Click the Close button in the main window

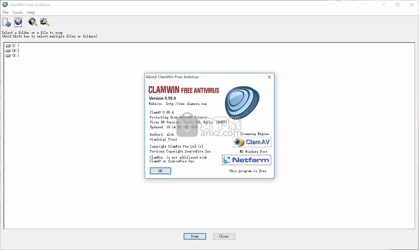[x=224, y=236]
